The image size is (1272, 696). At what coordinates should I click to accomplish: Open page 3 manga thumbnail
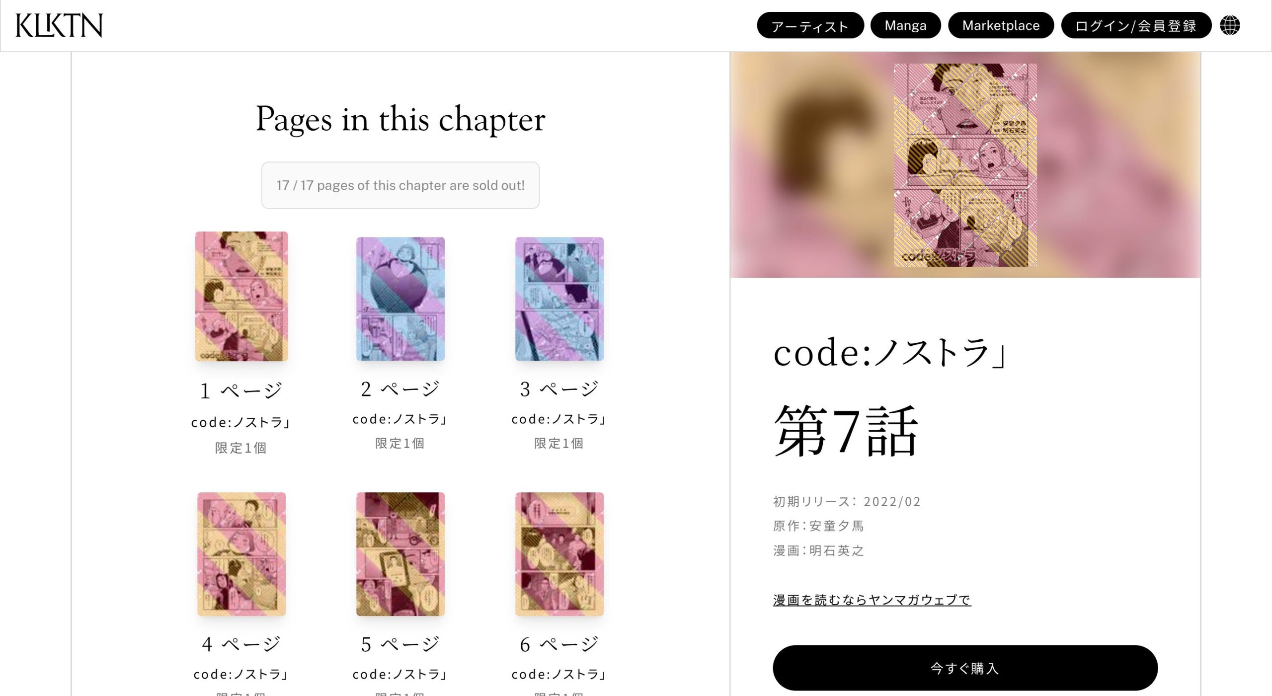coord(559,299)
